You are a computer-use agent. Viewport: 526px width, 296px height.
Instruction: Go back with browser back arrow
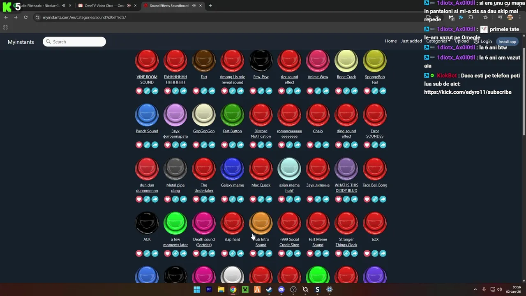pyautogui.click(x=6, y=17)
